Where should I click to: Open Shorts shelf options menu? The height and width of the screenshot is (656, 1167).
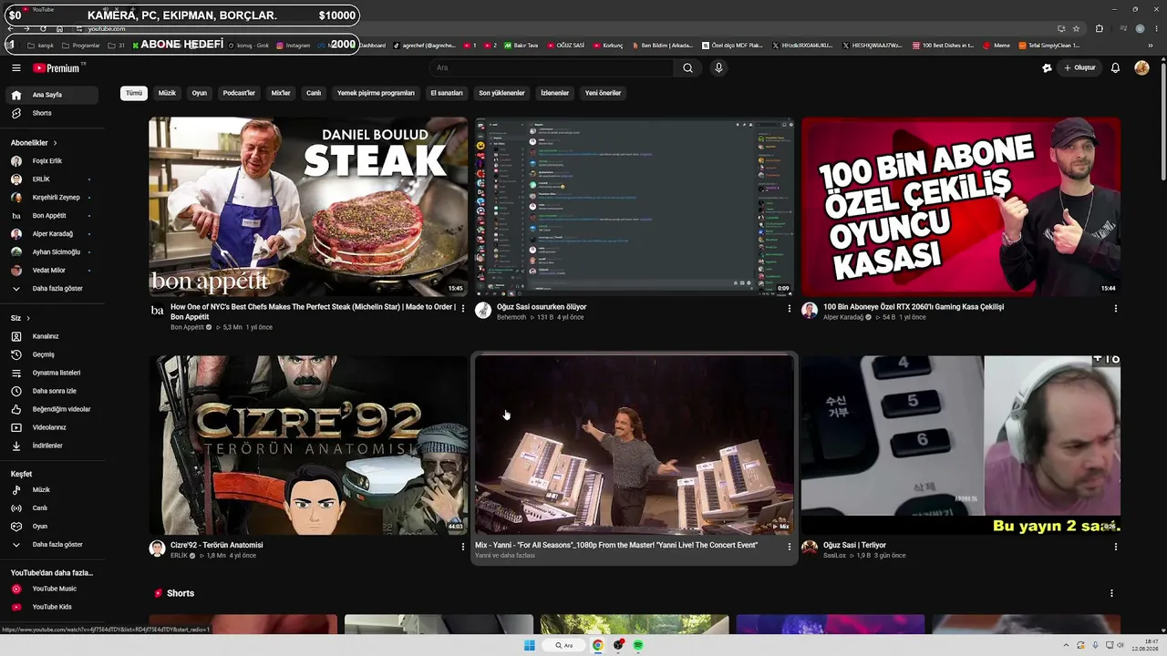(1111, 593)
